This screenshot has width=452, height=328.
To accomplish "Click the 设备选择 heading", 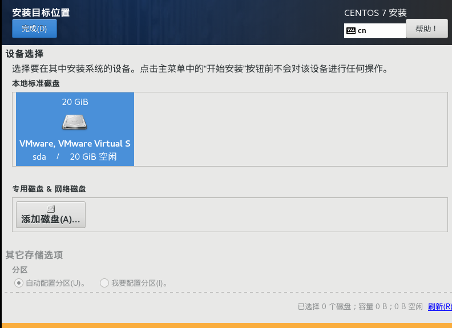I will coord(25,54).
